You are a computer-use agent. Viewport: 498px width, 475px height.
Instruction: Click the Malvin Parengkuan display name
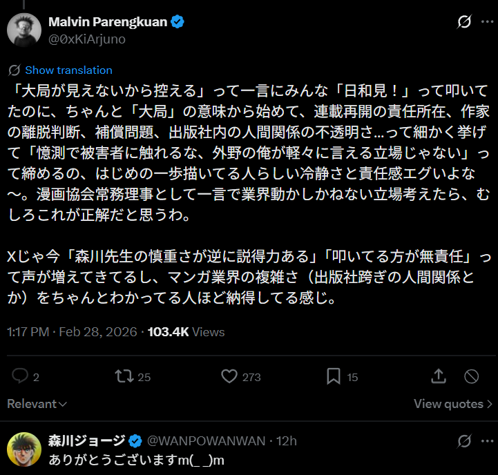coord(108,22)
